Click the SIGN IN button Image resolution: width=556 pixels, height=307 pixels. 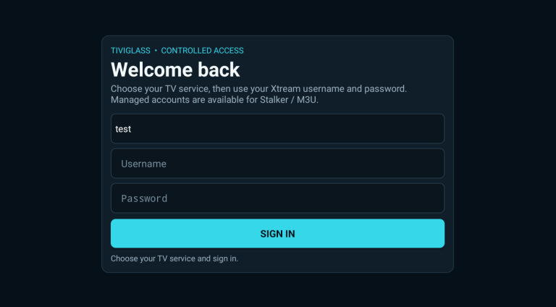[x=277, y=233]
